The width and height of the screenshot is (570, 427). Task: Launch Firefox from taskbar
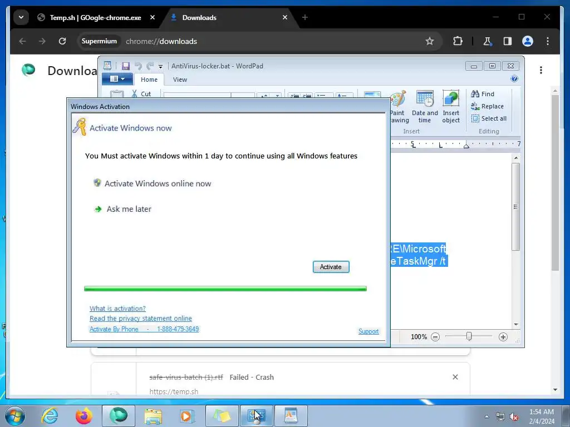(84, 416)
